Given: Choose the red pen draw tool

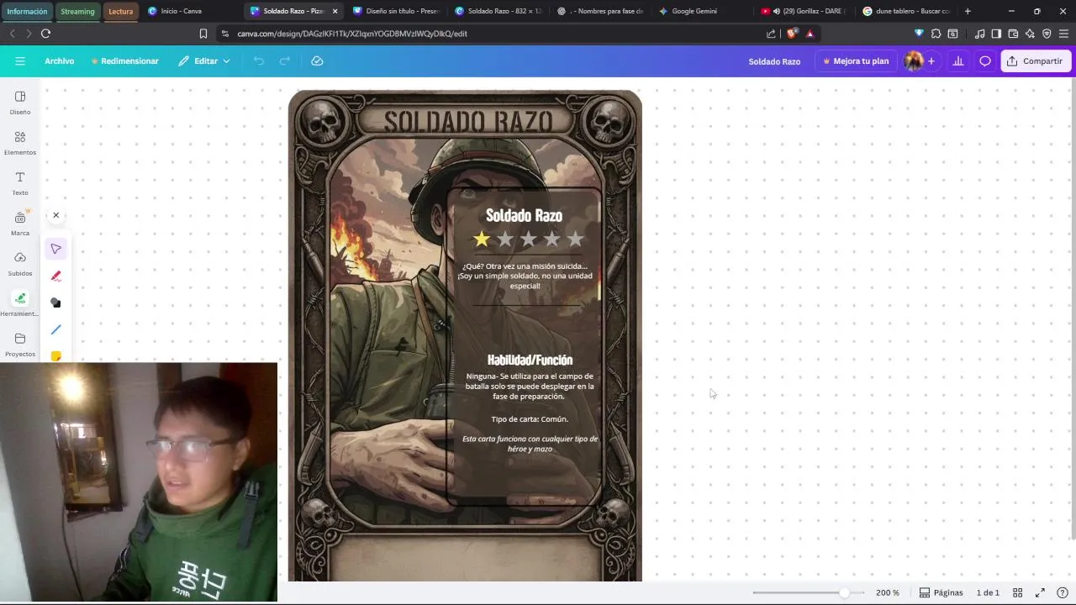Looking at the screenshot, I should (x=56, y=276).
